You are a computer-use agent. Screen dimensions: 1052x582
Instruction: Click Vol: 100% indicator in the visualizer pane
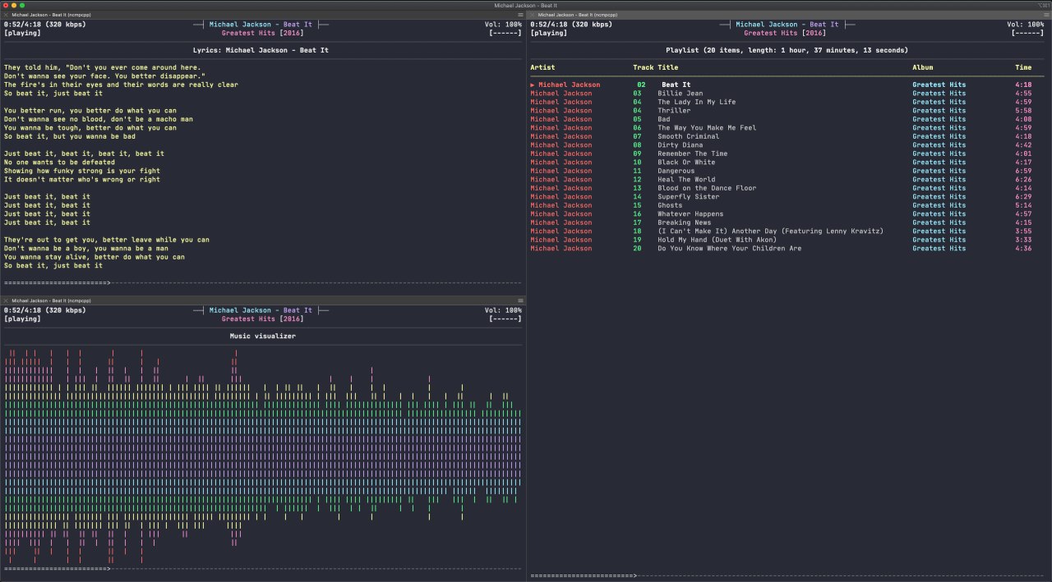[503, 310]
